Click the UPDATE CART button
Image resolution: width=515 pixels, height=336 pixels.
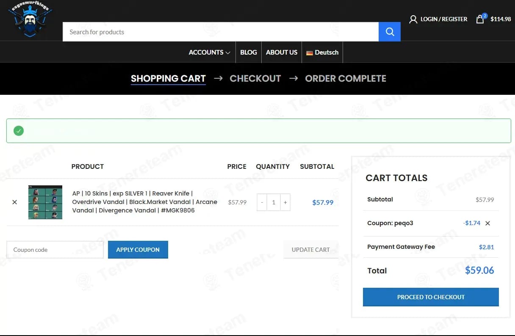click(x=311, y=250)
